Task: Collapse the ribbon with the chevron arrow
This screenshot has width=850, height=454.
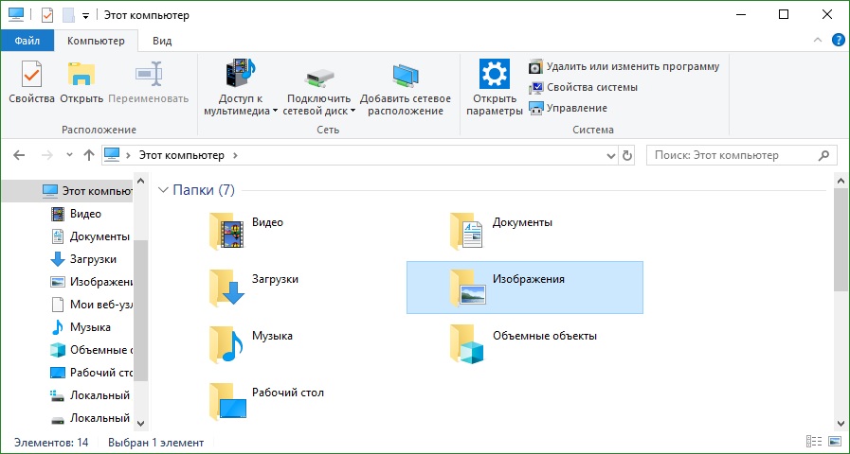Action: (x=820, y=41)
